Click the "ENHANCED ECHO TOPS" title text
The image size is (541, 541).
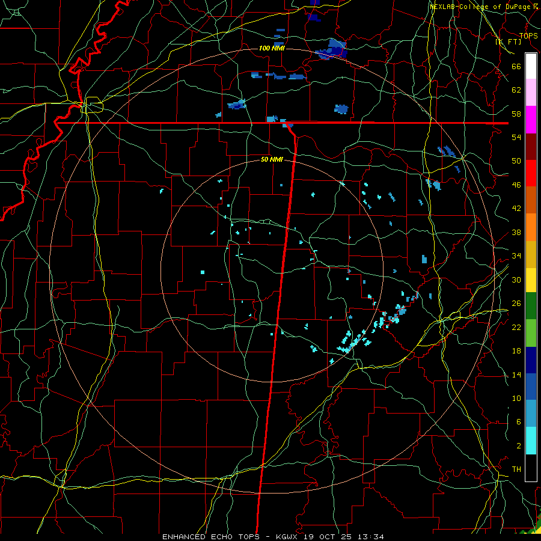[x=211, y=537]
